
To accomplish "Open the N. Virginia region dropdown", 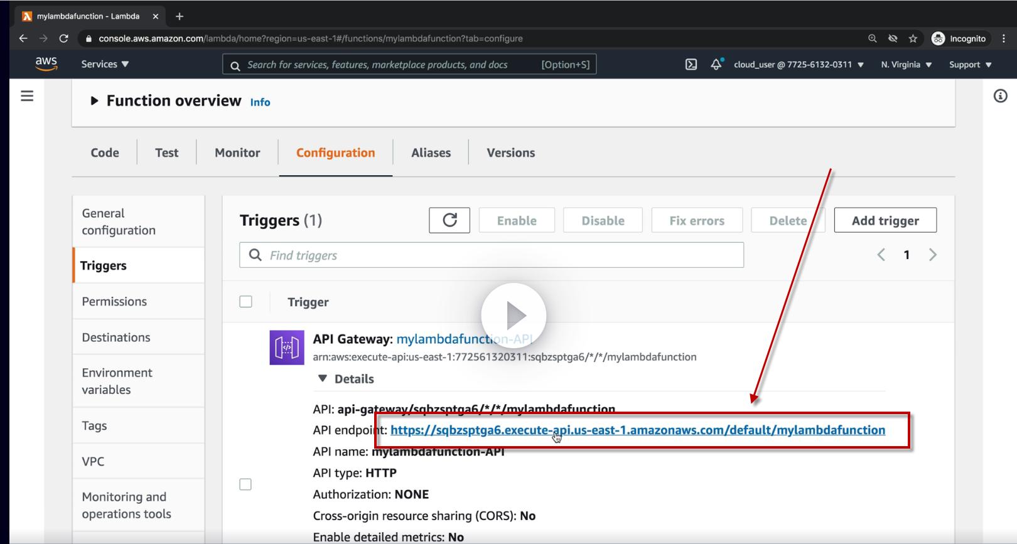I will click(x=907, y=65).
